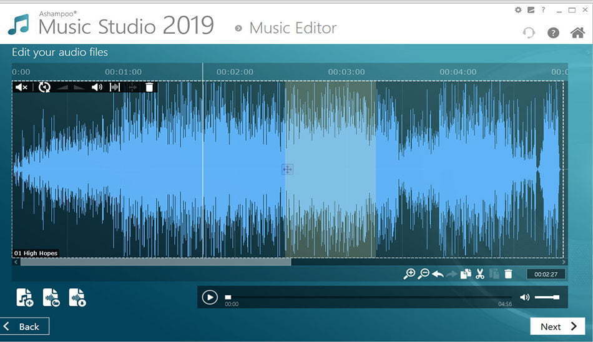Redo the last undone edit
The height and width of the screenshot is (342, 593).
(x=451, y=274)
